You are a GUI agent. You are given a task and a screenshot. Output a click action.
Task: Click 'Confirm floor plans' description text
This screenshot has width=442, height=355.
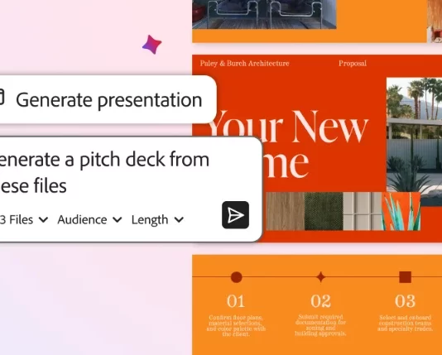pos(236,326)
